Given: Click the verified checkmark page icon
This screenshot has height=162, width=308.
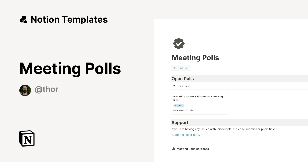Looking at the screenshot, I should coord(179,43).
